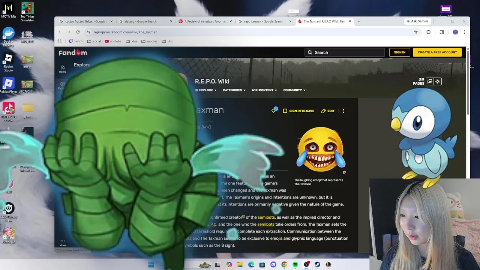Open the youtube bookmark
The image size is (480, 270).
tap(113, 41)
